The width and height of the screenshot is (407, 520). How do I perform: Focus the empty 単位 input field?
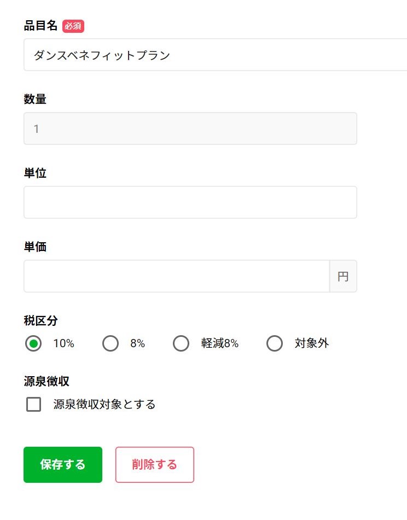[190, 202]
